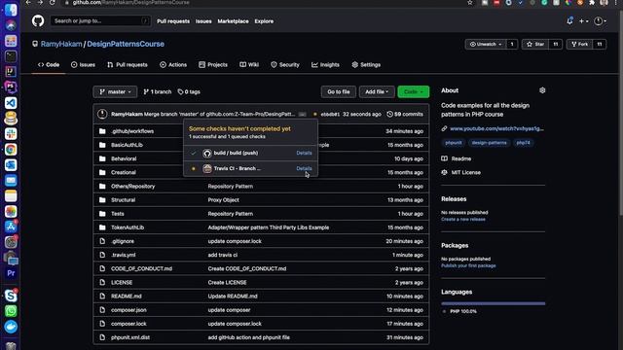Fork the repository
The width and height of the screenshot is (623, 350).
click(579, 44)
